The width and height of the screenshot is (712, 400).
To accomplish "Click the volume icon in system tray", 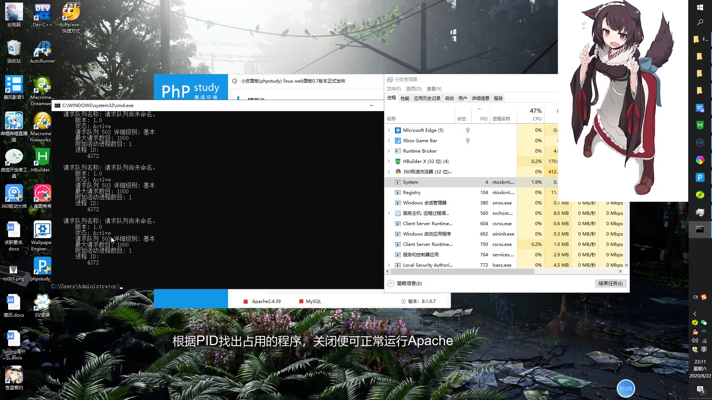I will (695, 340).
